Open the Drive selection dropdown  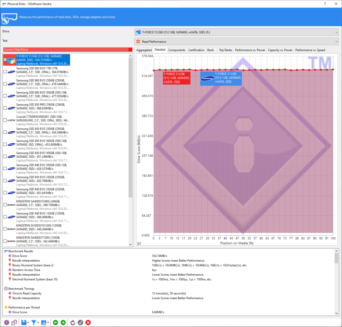pos(237,32)
